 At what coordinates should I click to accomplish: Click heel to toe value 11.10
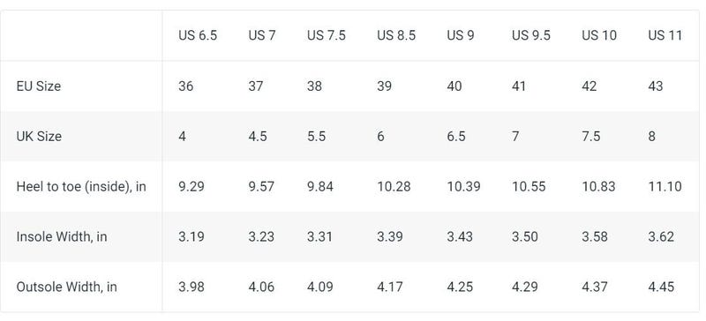(x=665, y=186)
